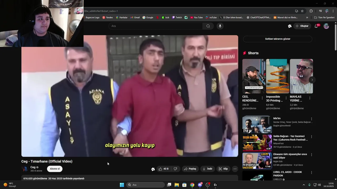Open Task View on the taskbar
337x189 pixels.
click(169, 185)
